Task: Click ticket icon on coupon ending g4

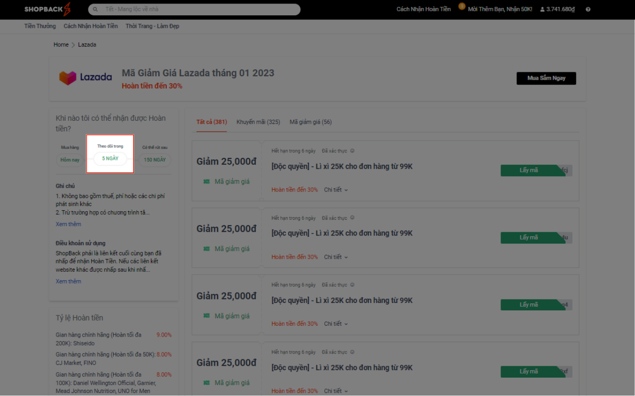Action: pos(206,316)
